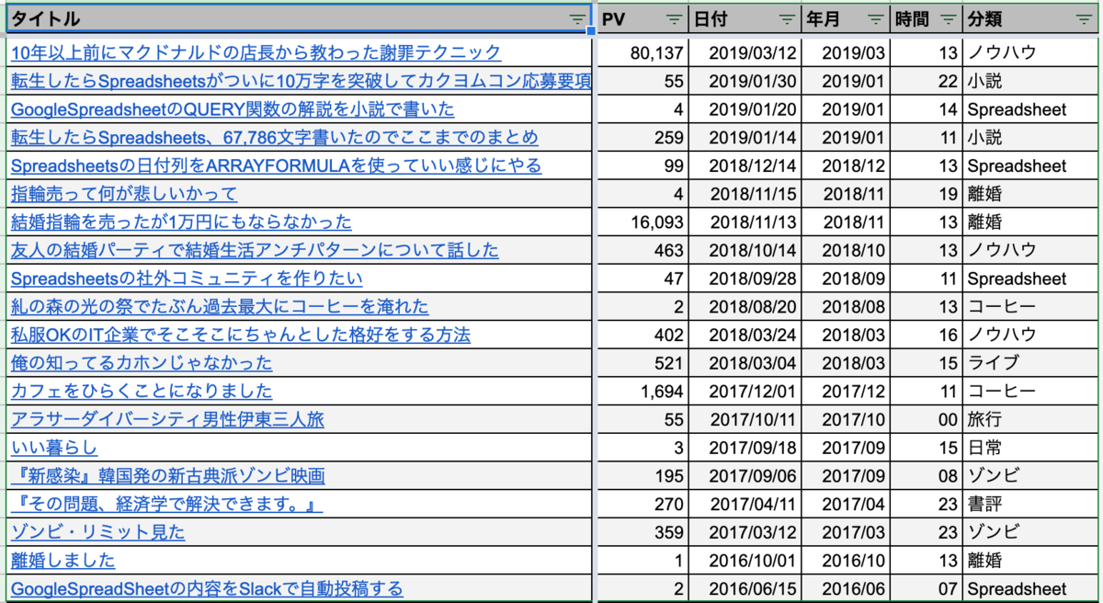Select the 時間 cell showing 08
Viewport: 1103px width, 603px height.
[x=927, y=476]
